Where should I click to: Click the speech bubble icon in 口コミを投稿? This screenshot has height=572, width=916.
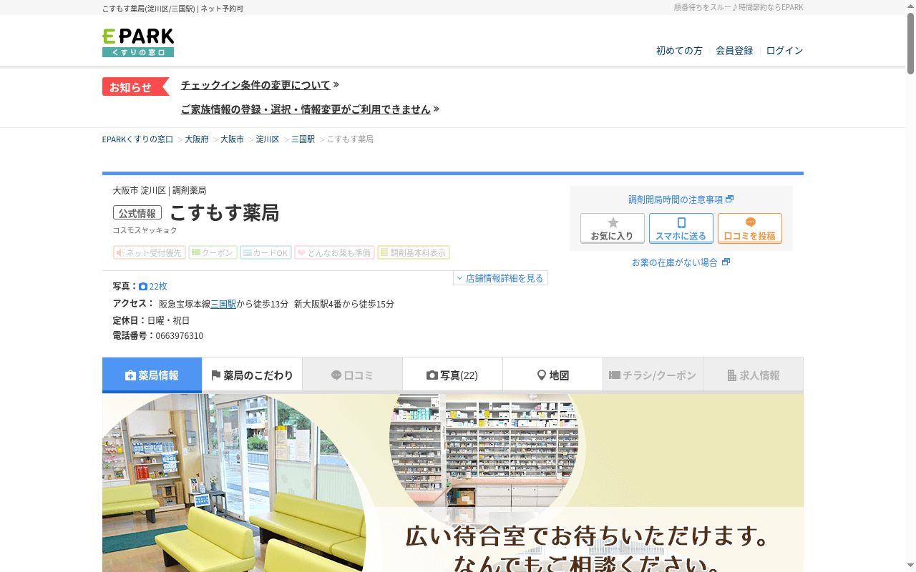click(x=750, y=222)
